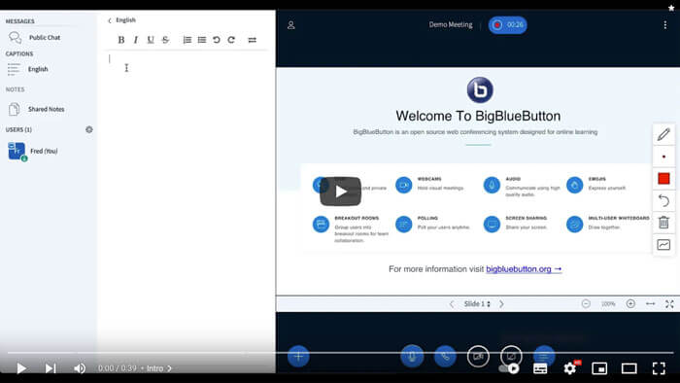Zoom out the presentation
680x383 pixels.
coord(586,304)
